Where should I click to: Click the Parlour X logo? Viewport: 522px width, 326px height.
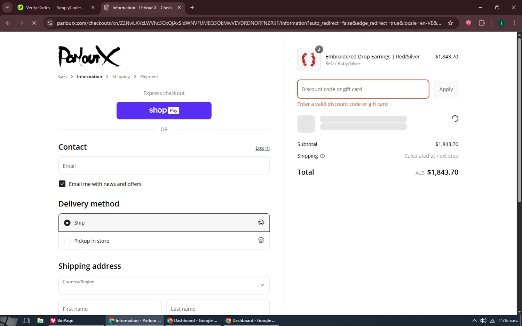click(x=89, y=56)
